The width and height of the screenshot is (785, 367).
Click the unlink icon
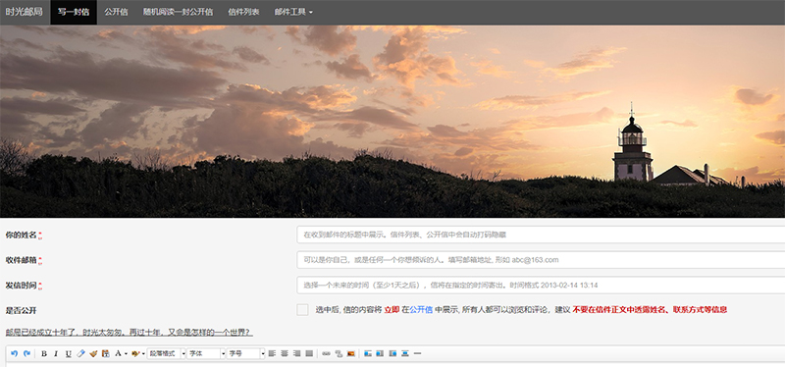pos(339,353)
